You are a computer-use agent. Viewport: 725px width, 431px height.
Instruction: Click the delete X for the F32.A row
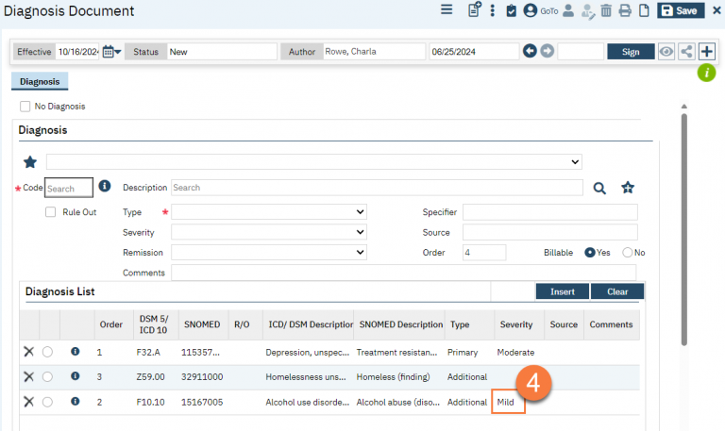(28, 352)
